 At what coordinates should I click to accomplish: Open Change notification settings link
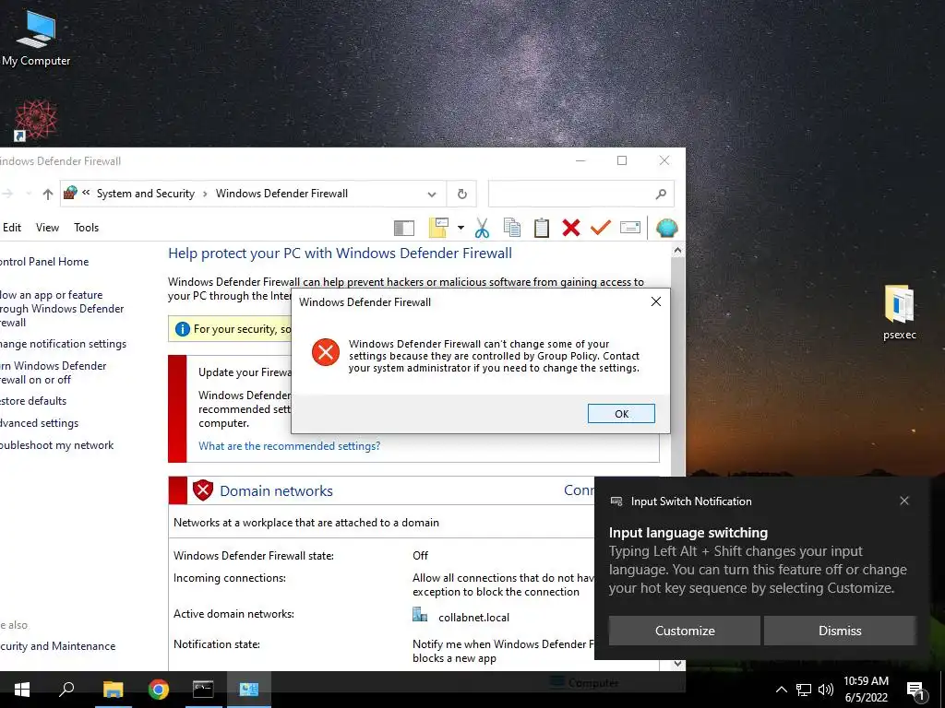click(63, 344)
